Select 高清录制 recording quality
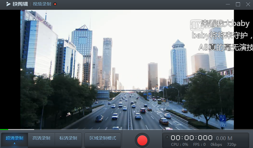 pos(41,139)
